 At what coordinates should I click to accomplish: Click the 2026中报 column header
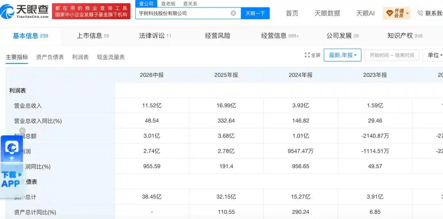coord(152,75)
